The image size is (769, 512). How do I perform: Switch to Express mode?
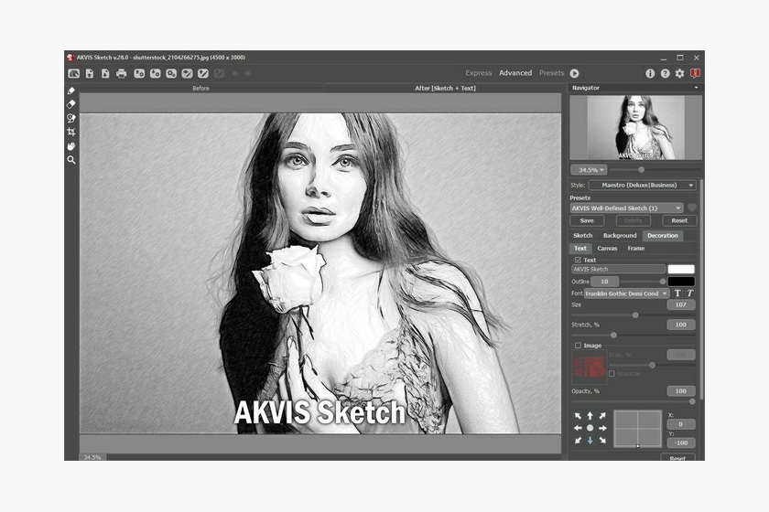pyautogui.click(x=479, y=73)
